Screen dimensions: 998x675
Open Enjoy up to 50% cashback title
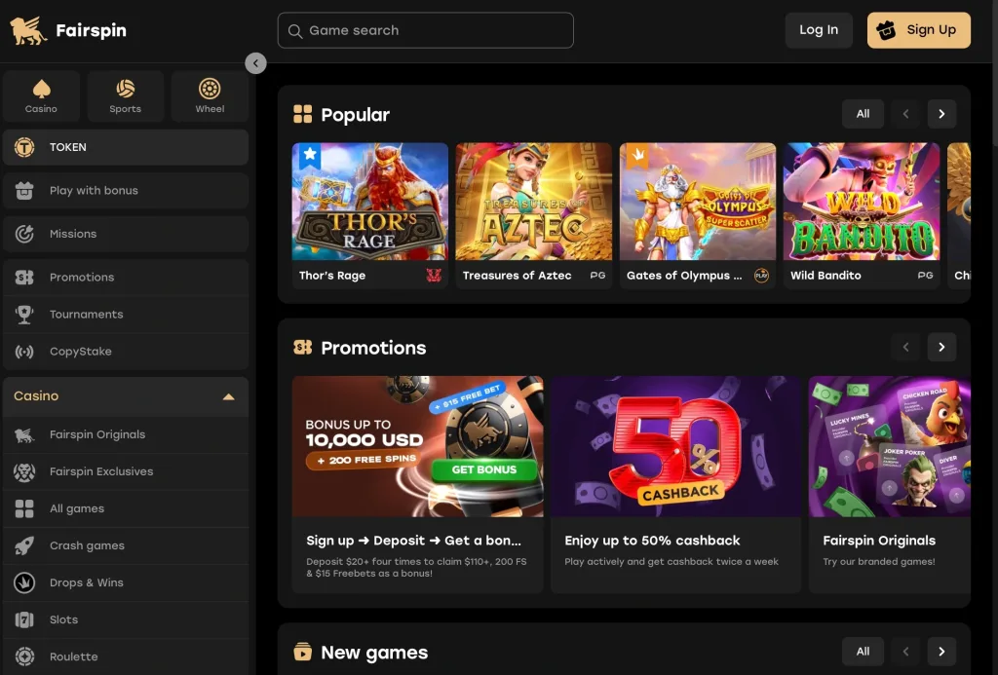pyautogui.click(x=652, y=541)
